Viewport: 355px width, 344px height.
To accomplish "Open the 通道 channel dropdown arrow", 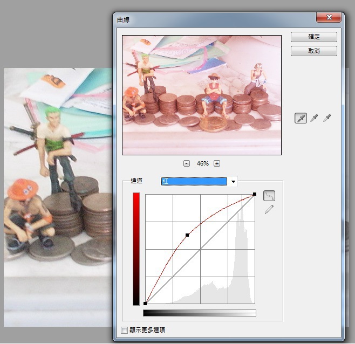I will tap(233, 182).
